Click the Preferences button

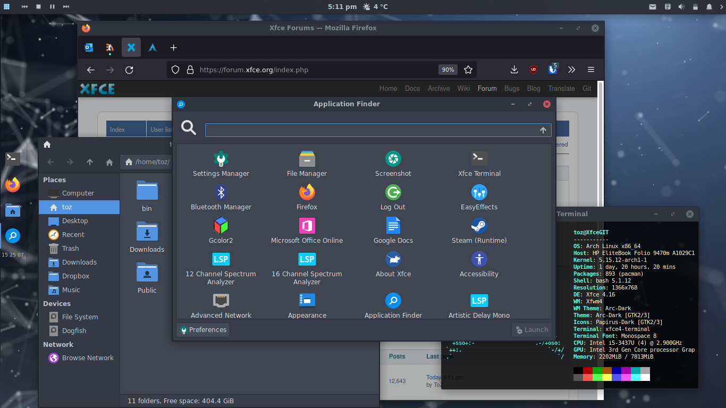pyautogui.click(x=203, y=330)
